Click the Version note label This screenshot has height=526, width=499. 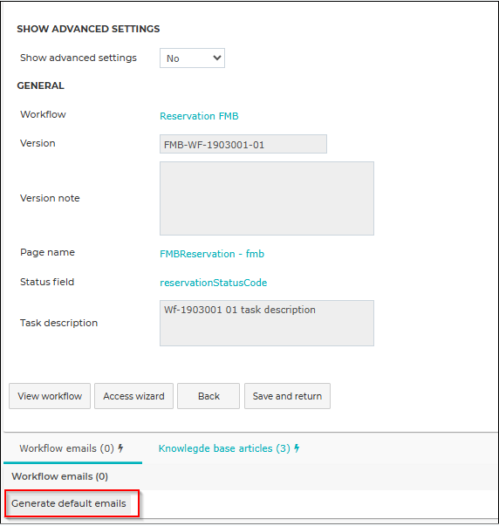pyautogui.click(x=50, y=198)
